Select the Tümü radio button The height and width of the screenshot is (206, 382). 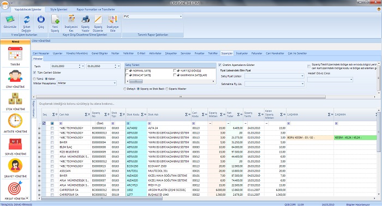tap(34, 79)
